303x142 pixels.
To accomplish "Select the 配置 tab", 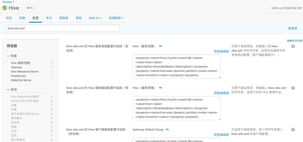I will (36, 18).
